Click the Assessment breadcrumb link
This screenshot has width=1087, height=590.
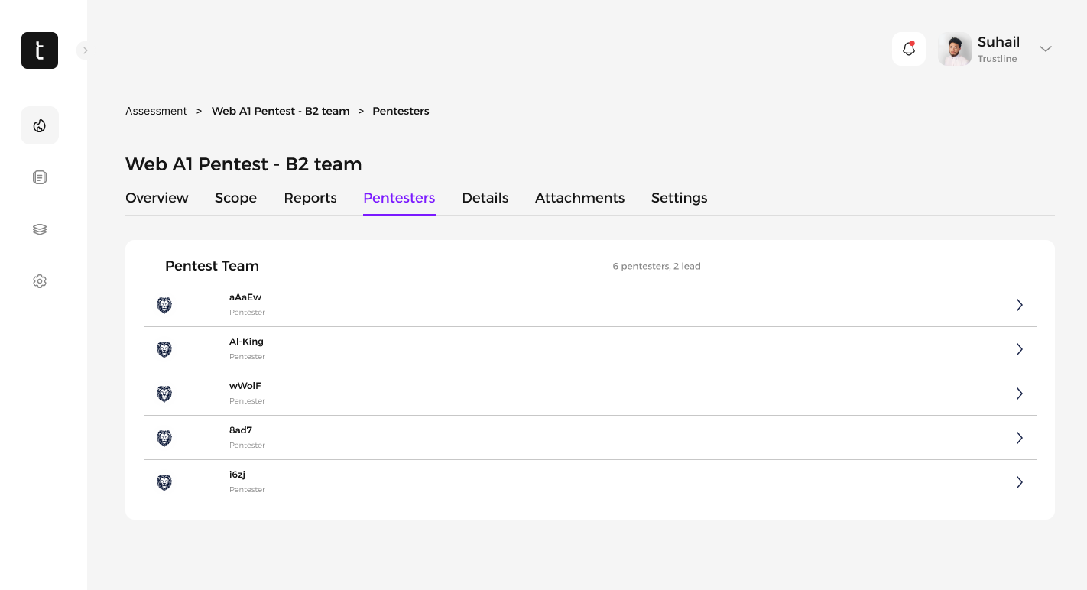click(156, 111)
